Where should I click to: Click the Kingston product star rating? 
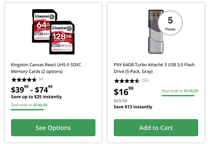[24, 79]
